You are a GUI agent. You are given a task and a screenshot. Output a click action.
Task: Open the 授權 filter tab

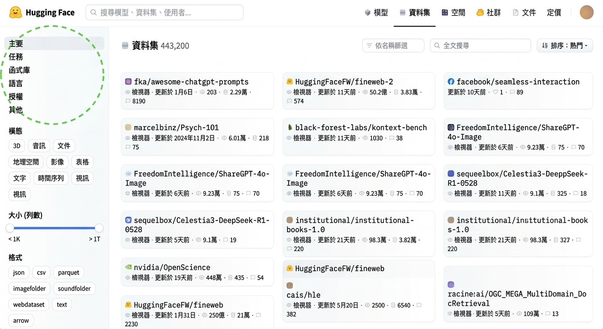[16, 96]
